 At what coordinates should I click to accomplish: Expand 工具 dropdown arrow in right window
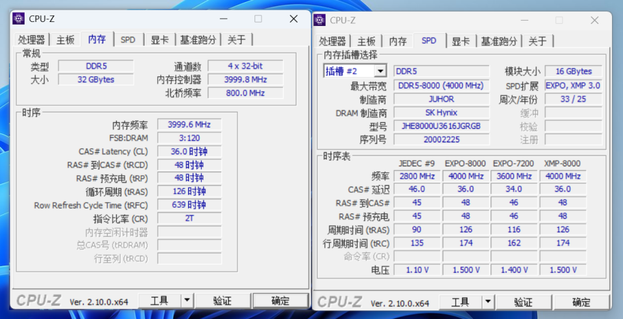click(488, 303)
